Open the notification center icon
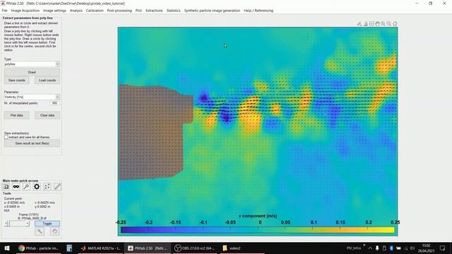Viewport: 452px width, 254px height. 442,248
